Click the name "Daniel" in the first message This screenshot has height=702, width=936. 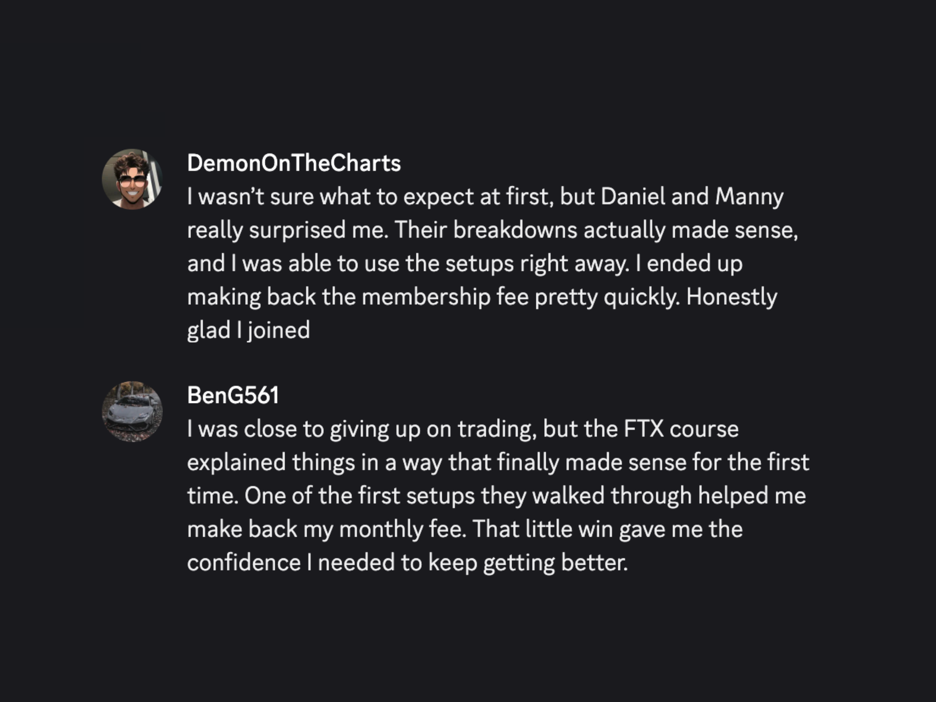coord(633,196)
